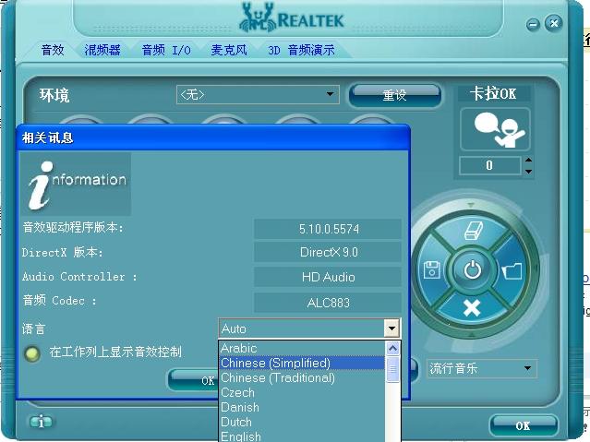Close the Realtek audio manager window
Viewport: 590px width, 442px height.
[x=554, y=23]
